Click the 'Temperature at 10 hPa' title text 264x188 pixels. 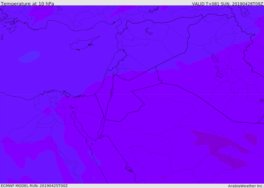27,4
